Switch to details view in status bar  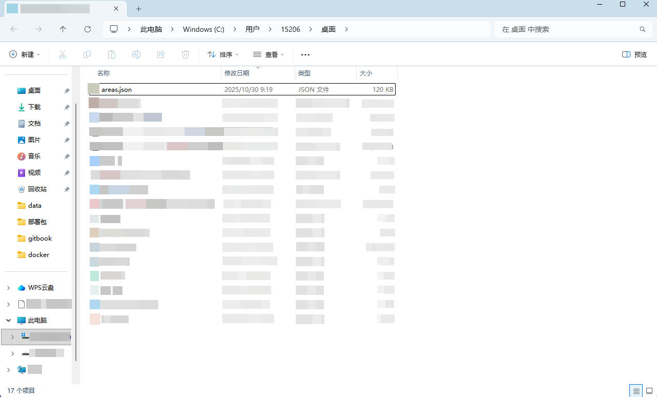click(635, 391)
